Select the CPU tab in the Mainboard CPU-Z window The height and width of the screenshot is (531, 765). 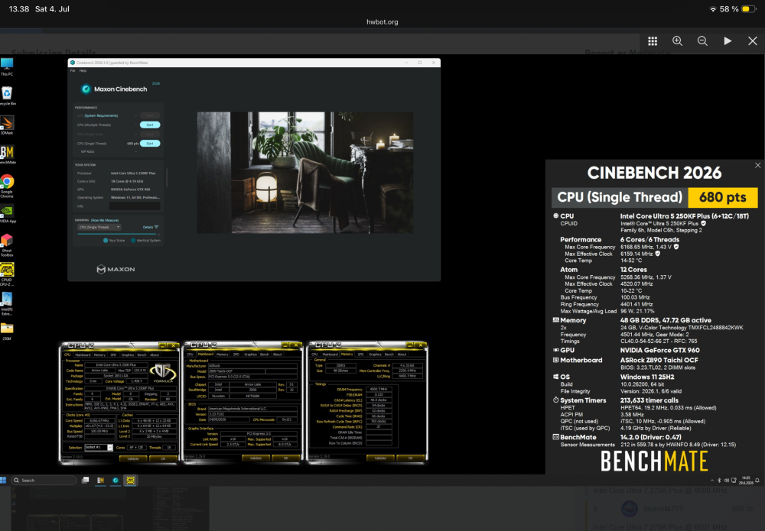pos(190,355)
